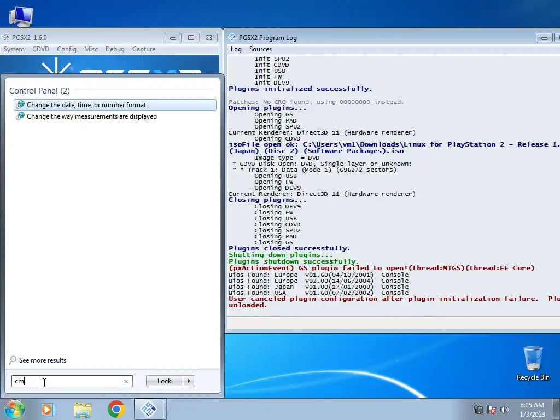Close the PCSX2 1.6.0 window

[x=209, y=38]
